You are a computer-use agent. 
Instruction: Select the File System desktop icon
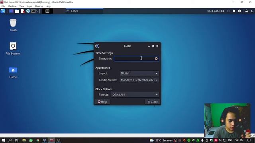click(x=13, y=48)
